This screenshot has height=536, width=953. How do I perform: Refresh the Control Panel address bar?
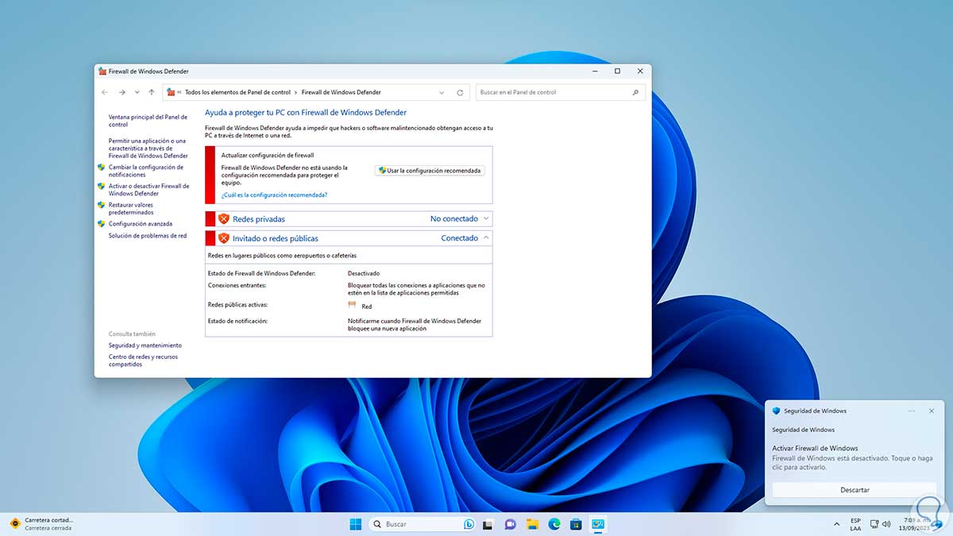(x=460, y=92)
